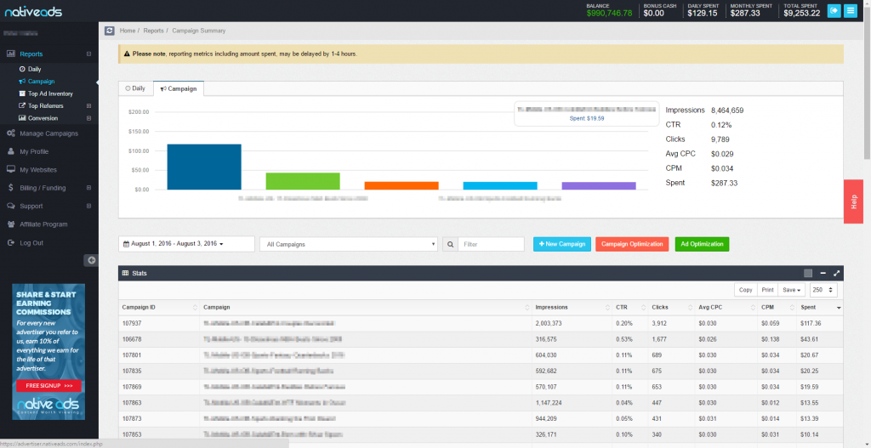Click the logout arrow icon in top bar

[834, 10]
